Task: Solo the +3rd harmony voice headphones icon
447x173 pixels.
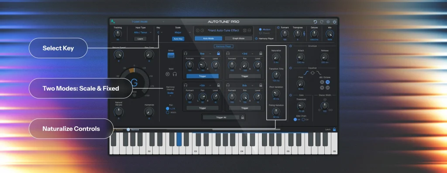Action: 228,53
